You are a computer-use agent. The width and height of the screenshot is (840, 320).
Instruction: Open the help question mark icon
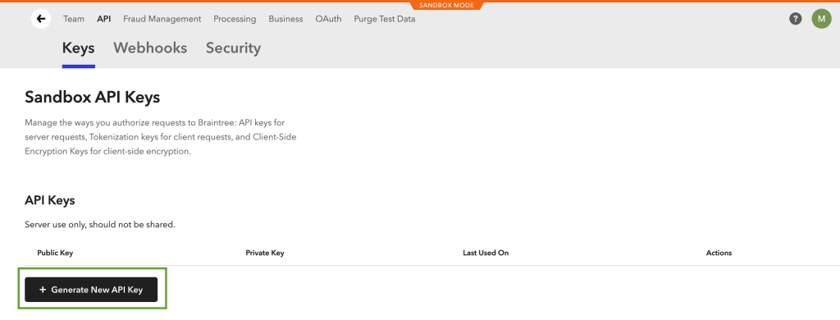tap(796, 19)
